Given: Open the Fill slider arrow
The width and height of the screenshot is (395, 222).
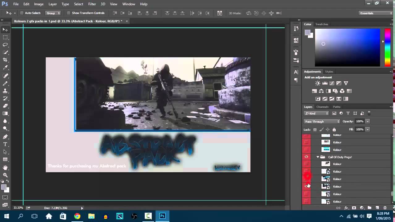Looking at the screenshot, I should (x=367, y=129).
